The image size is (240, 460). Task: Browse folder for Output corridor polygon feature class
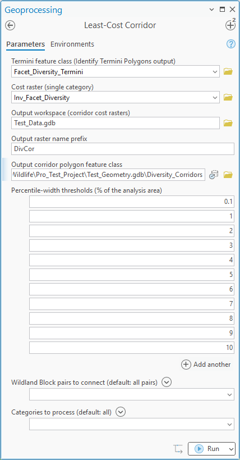(x=228, y=175)
